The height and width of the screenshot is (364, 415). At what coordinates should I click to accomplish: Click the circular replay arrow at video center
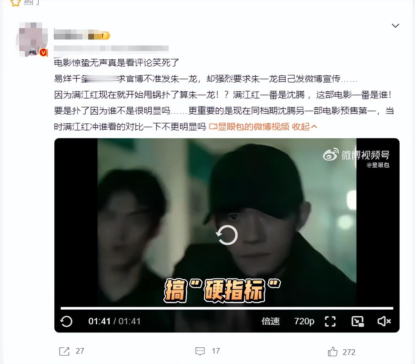[227, 235]
